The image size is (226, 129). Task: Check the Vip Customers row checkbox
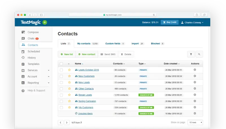click(61, 108)
